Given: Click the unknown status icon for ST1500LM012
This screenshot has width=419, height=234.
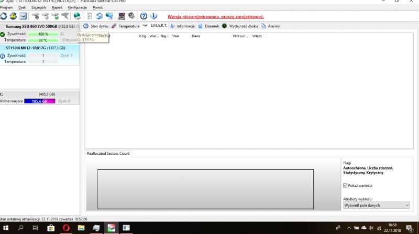Looking at the screenshot, I should coord(3,56).
